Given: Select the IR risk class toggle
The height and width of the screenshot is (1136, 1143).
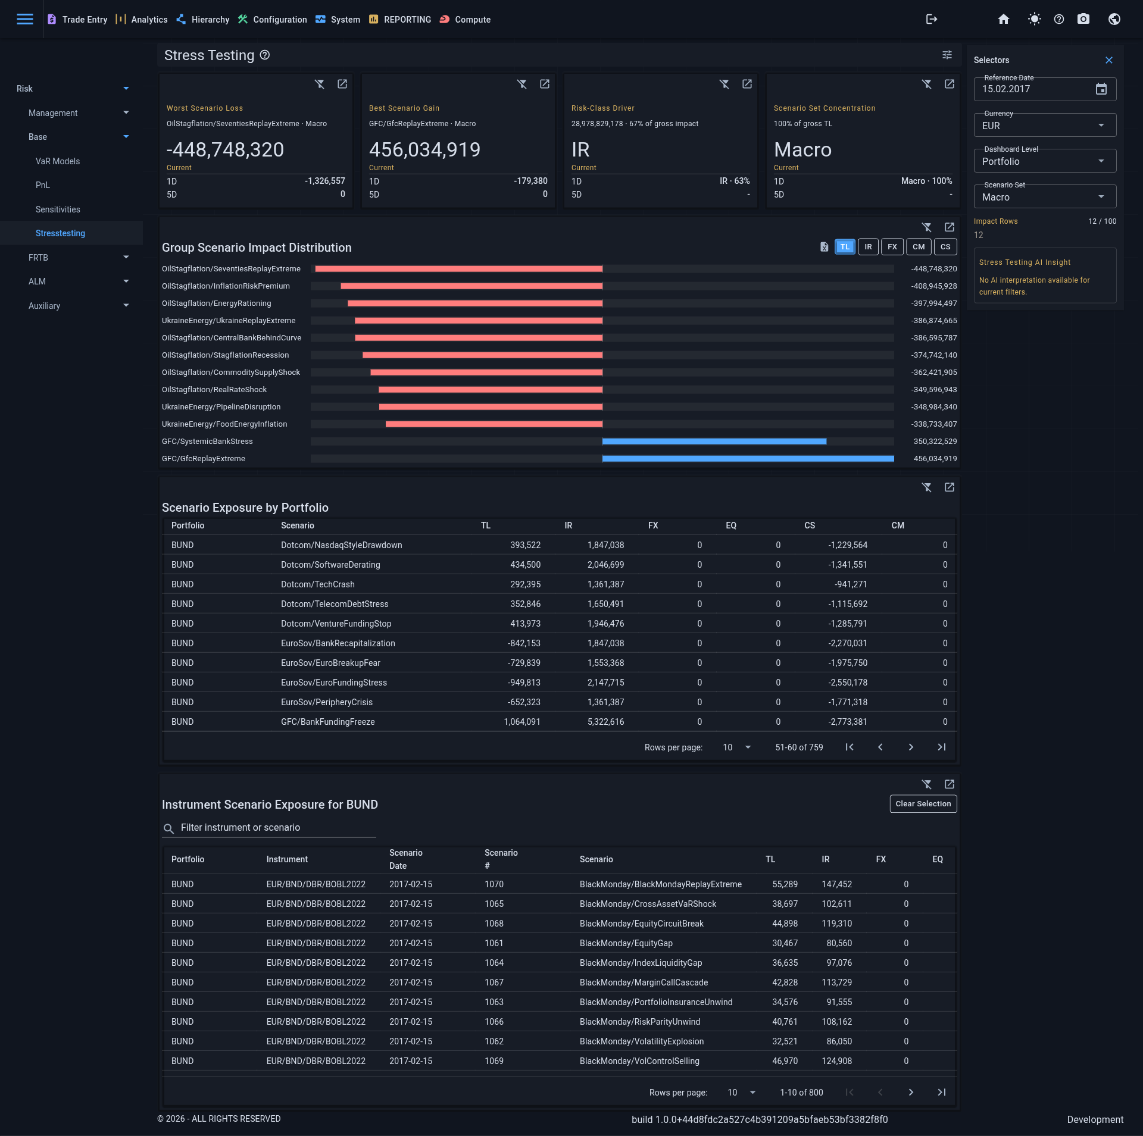Looking at the screenshot, I should pyautogui.click(x=868, y=247).
